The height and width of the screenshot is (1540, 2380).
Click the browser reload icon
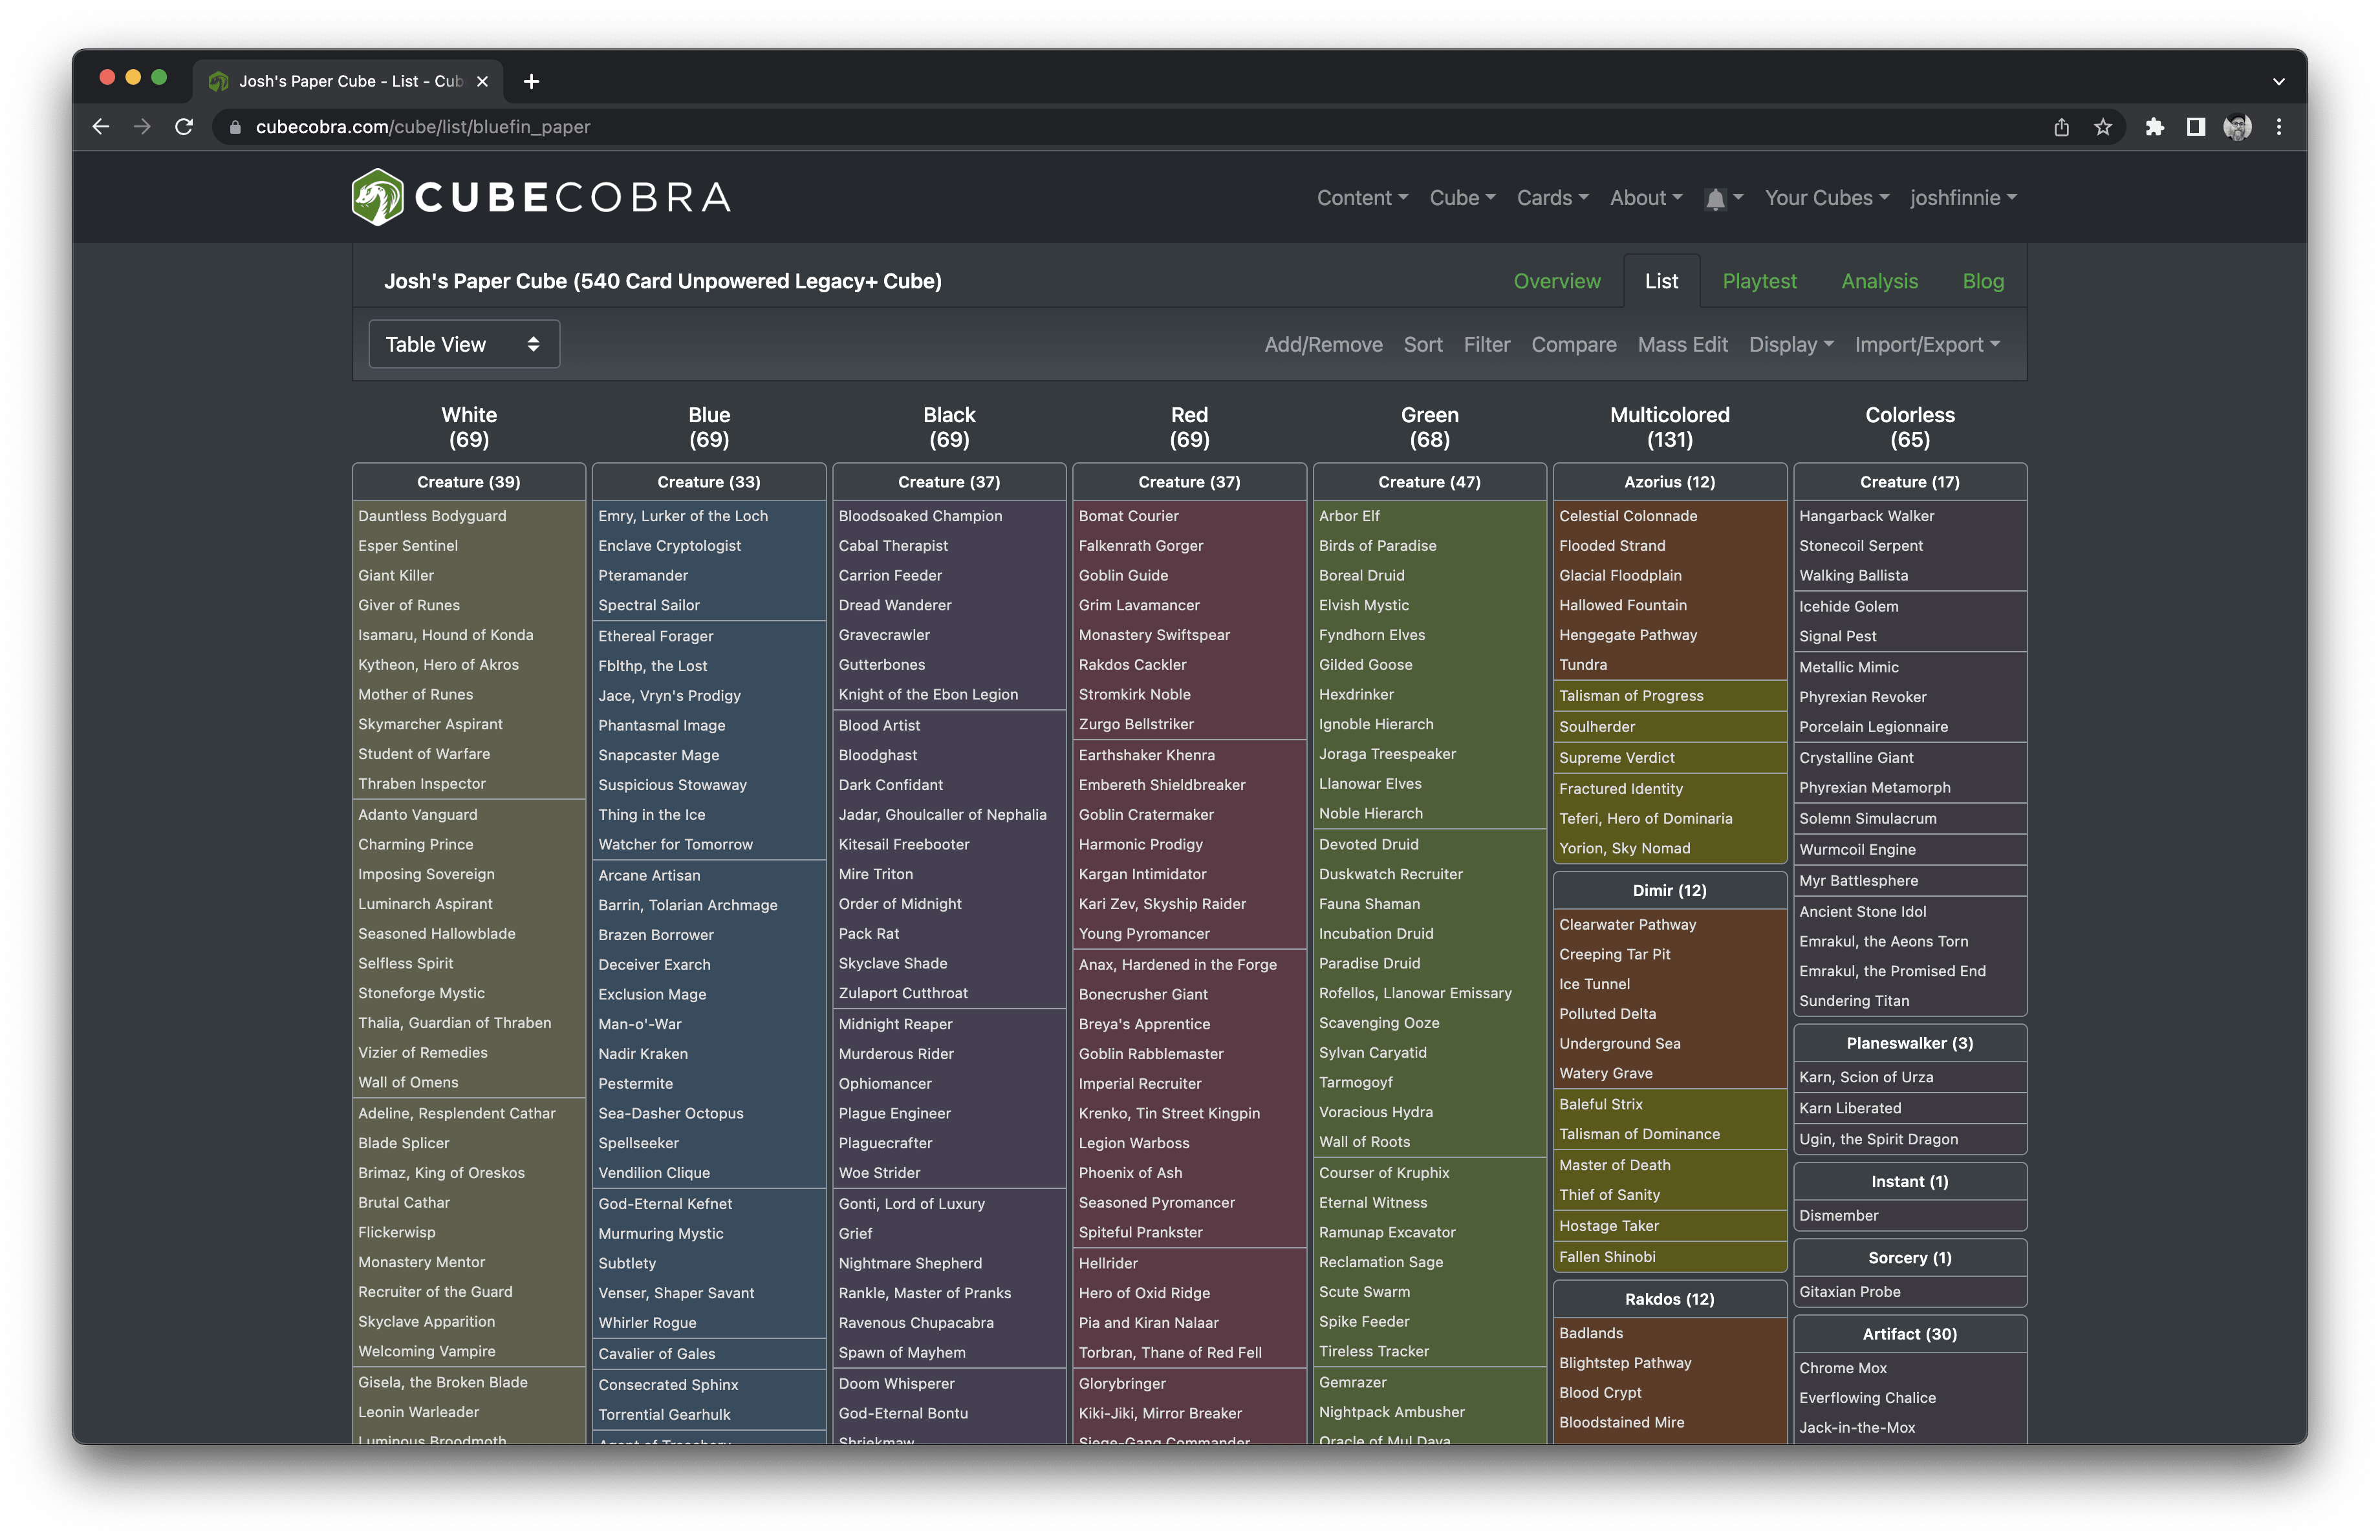pos(184,127)
